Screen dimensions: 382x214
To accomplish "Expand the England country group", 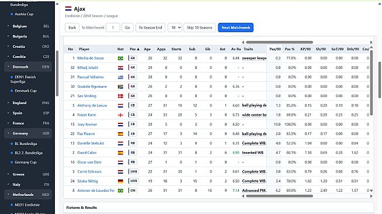I will (x=28, y=103).
